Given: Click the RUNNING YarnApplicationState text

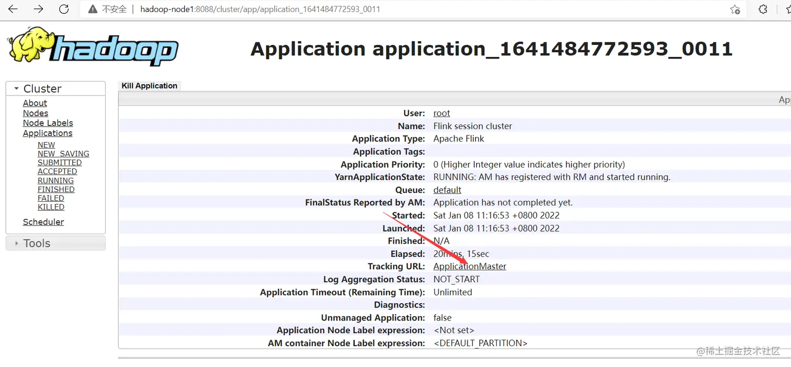Looking at the screenshot, I should pos(552,177).
